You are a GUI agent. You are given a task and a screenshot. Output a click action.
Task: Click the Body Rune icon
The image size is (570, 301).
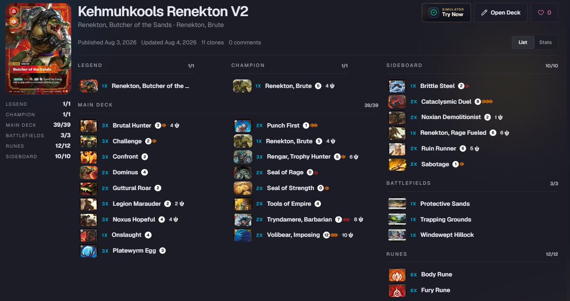[x=397, y=274]
